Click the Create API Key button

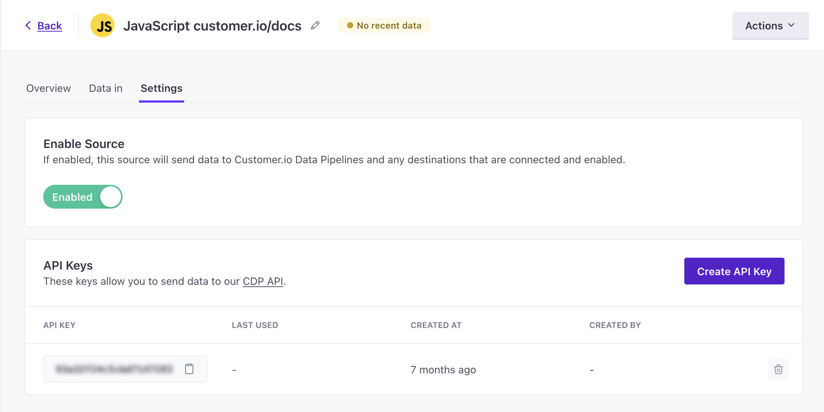click(734, 271)
